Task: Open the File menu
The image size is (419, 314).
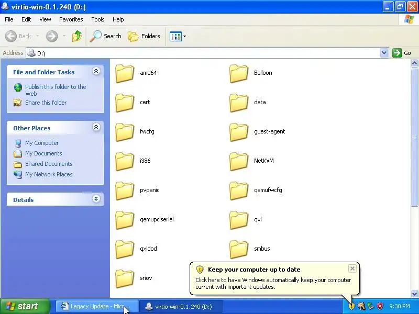Action: coord(9,19)
